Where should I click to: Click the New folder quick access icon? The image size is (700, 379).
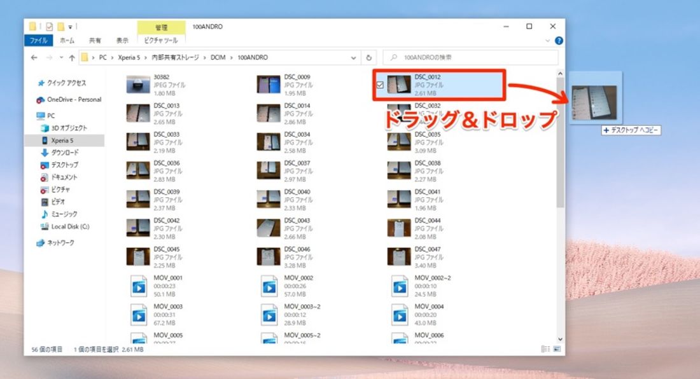point(61,27)
